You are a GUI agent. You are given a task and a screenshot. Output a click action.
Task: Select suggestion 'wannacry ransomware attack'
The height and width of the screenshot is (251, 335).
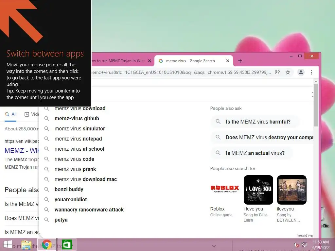pyautogui.click(x=89, y=209)
